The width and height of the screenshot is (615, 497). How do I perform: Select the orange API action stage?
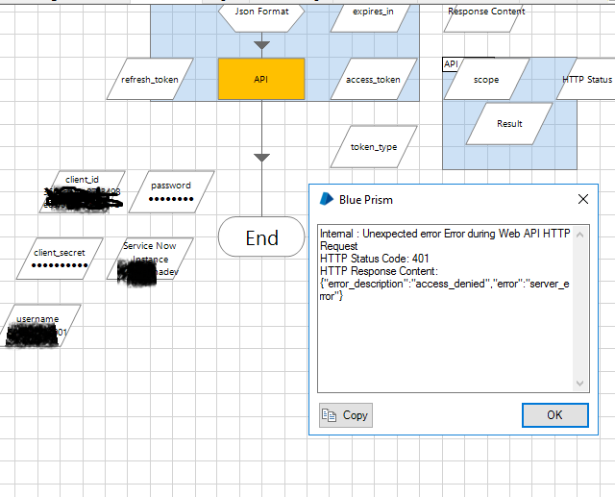261,79
